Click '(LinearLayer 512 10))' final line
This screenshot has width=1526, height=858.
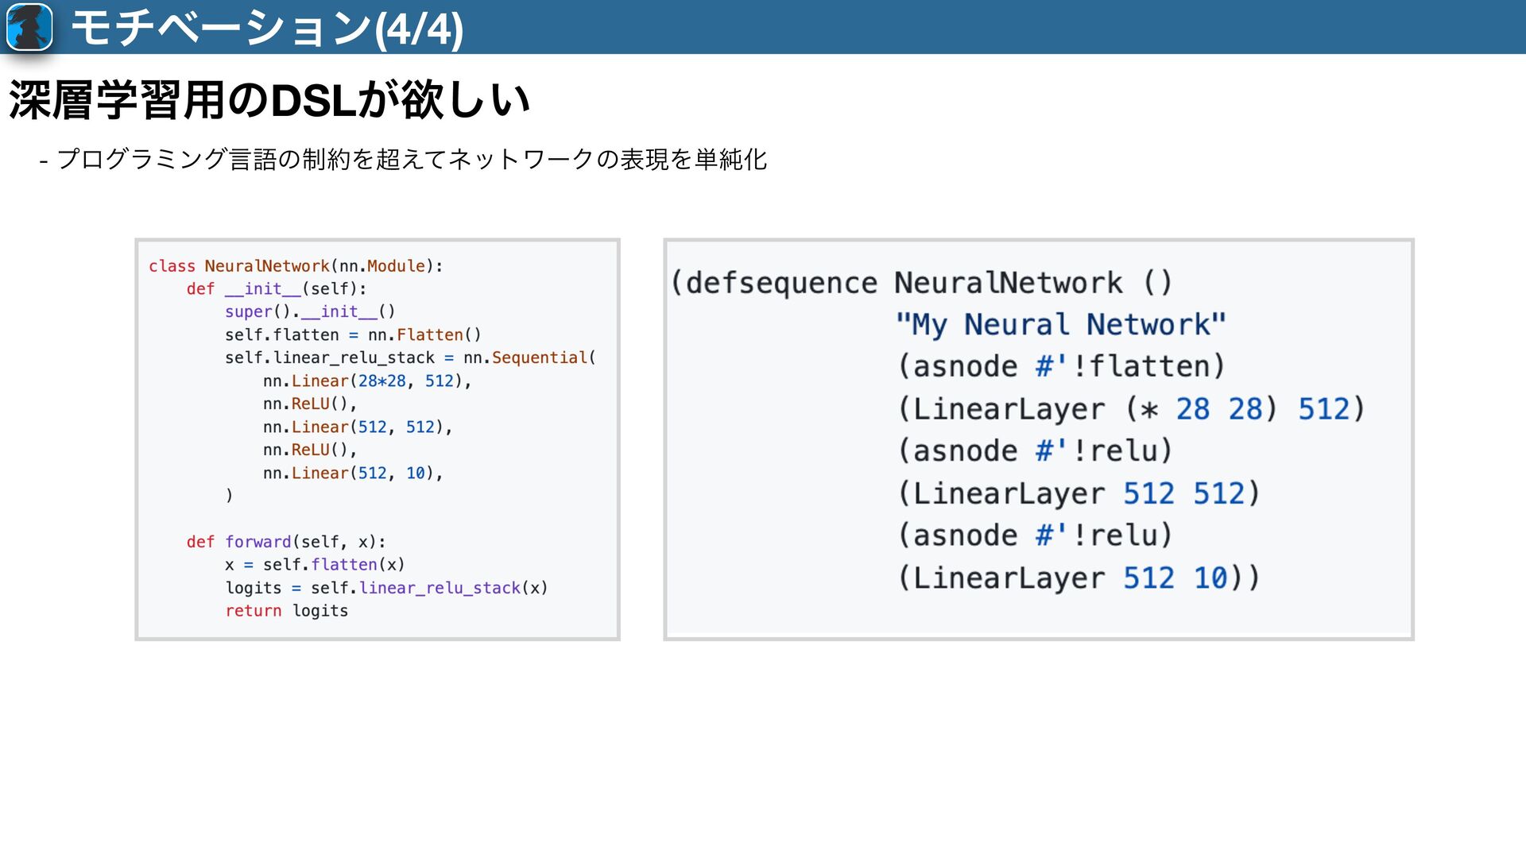coord(1079,578)
